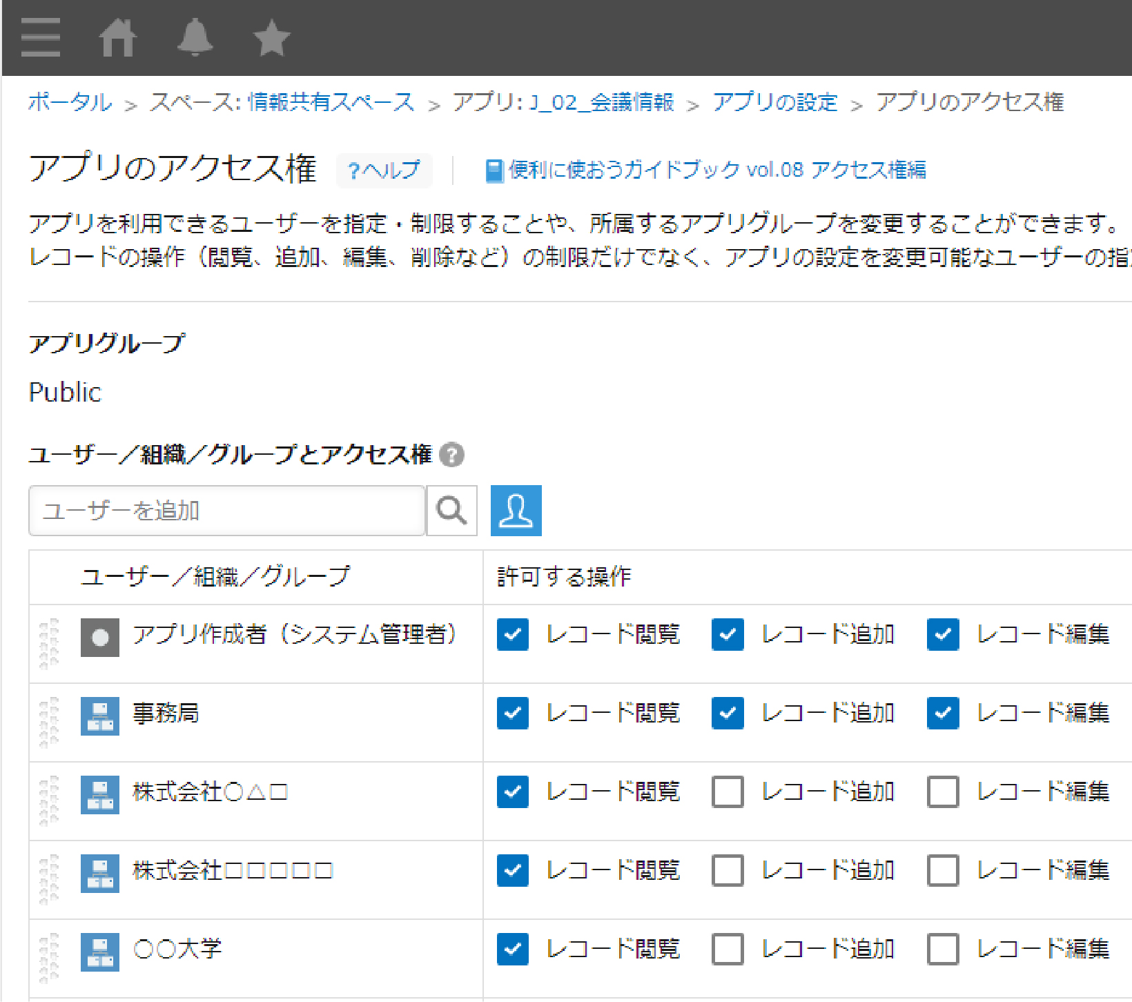The width and height of the screenshot is (1132, 1002).
Task: Grab the drag handle of アプリ作成者 row
Action: [x=49, y=644]
